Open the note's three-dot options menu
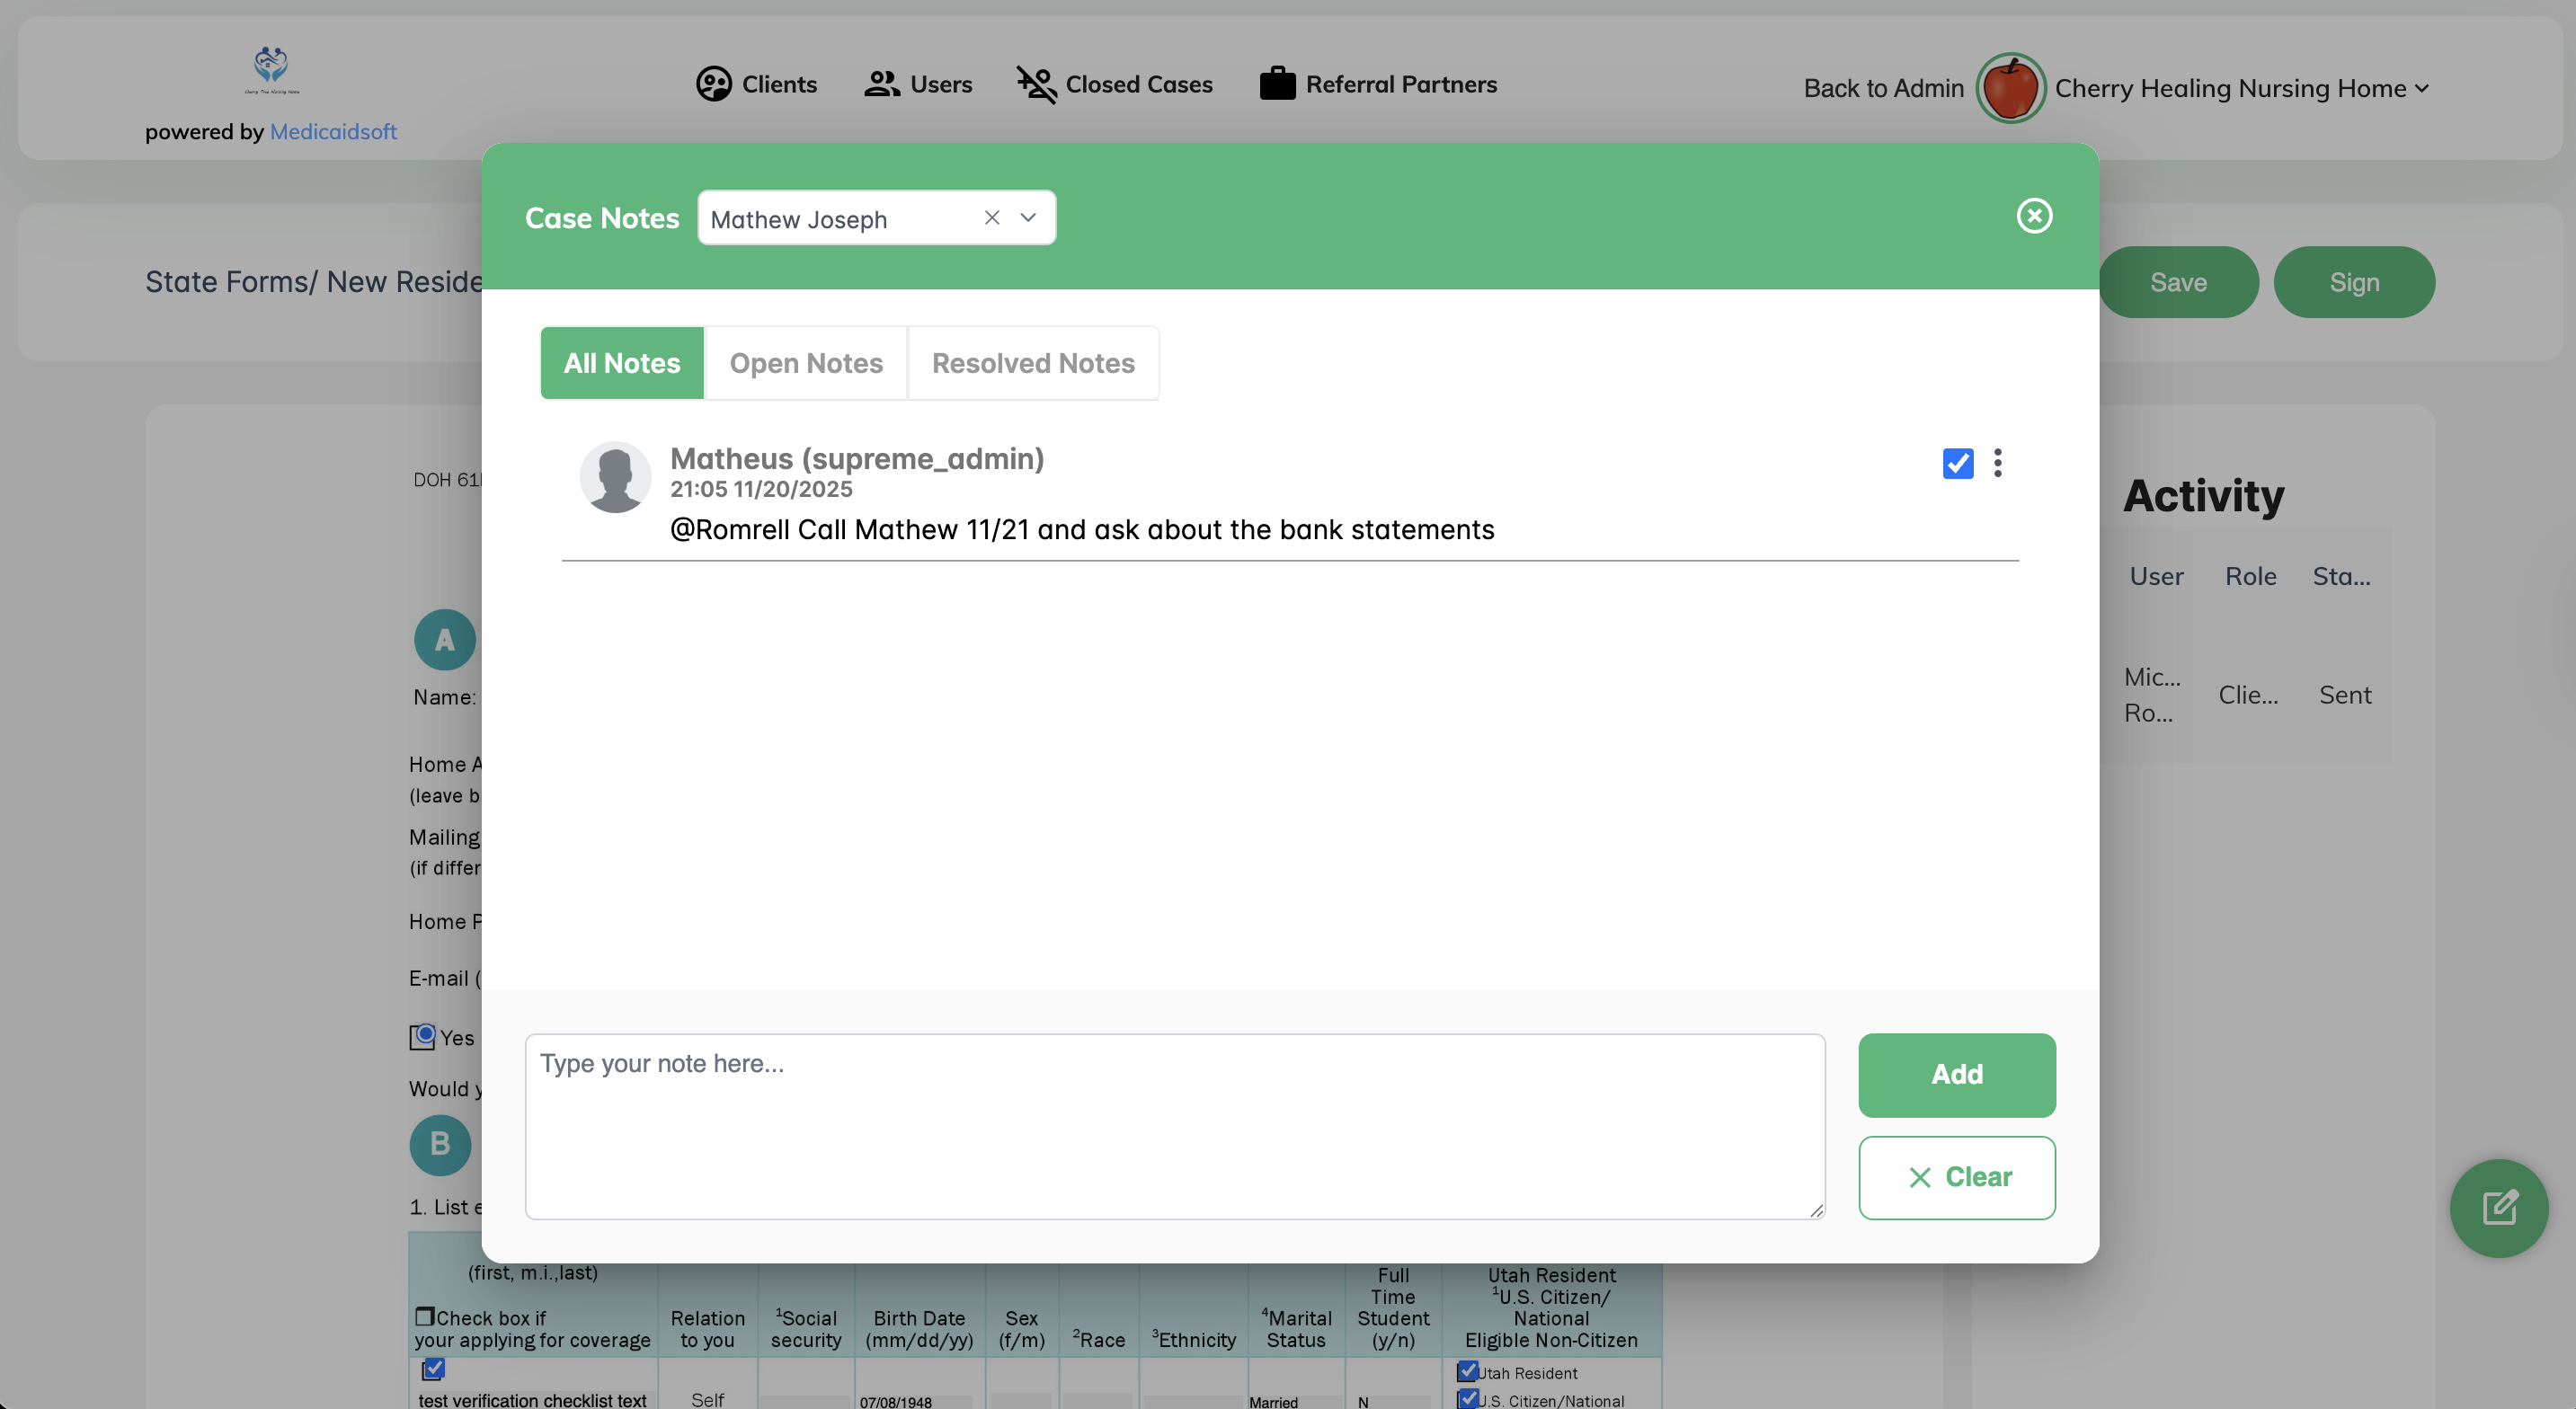 [1997, 462]
